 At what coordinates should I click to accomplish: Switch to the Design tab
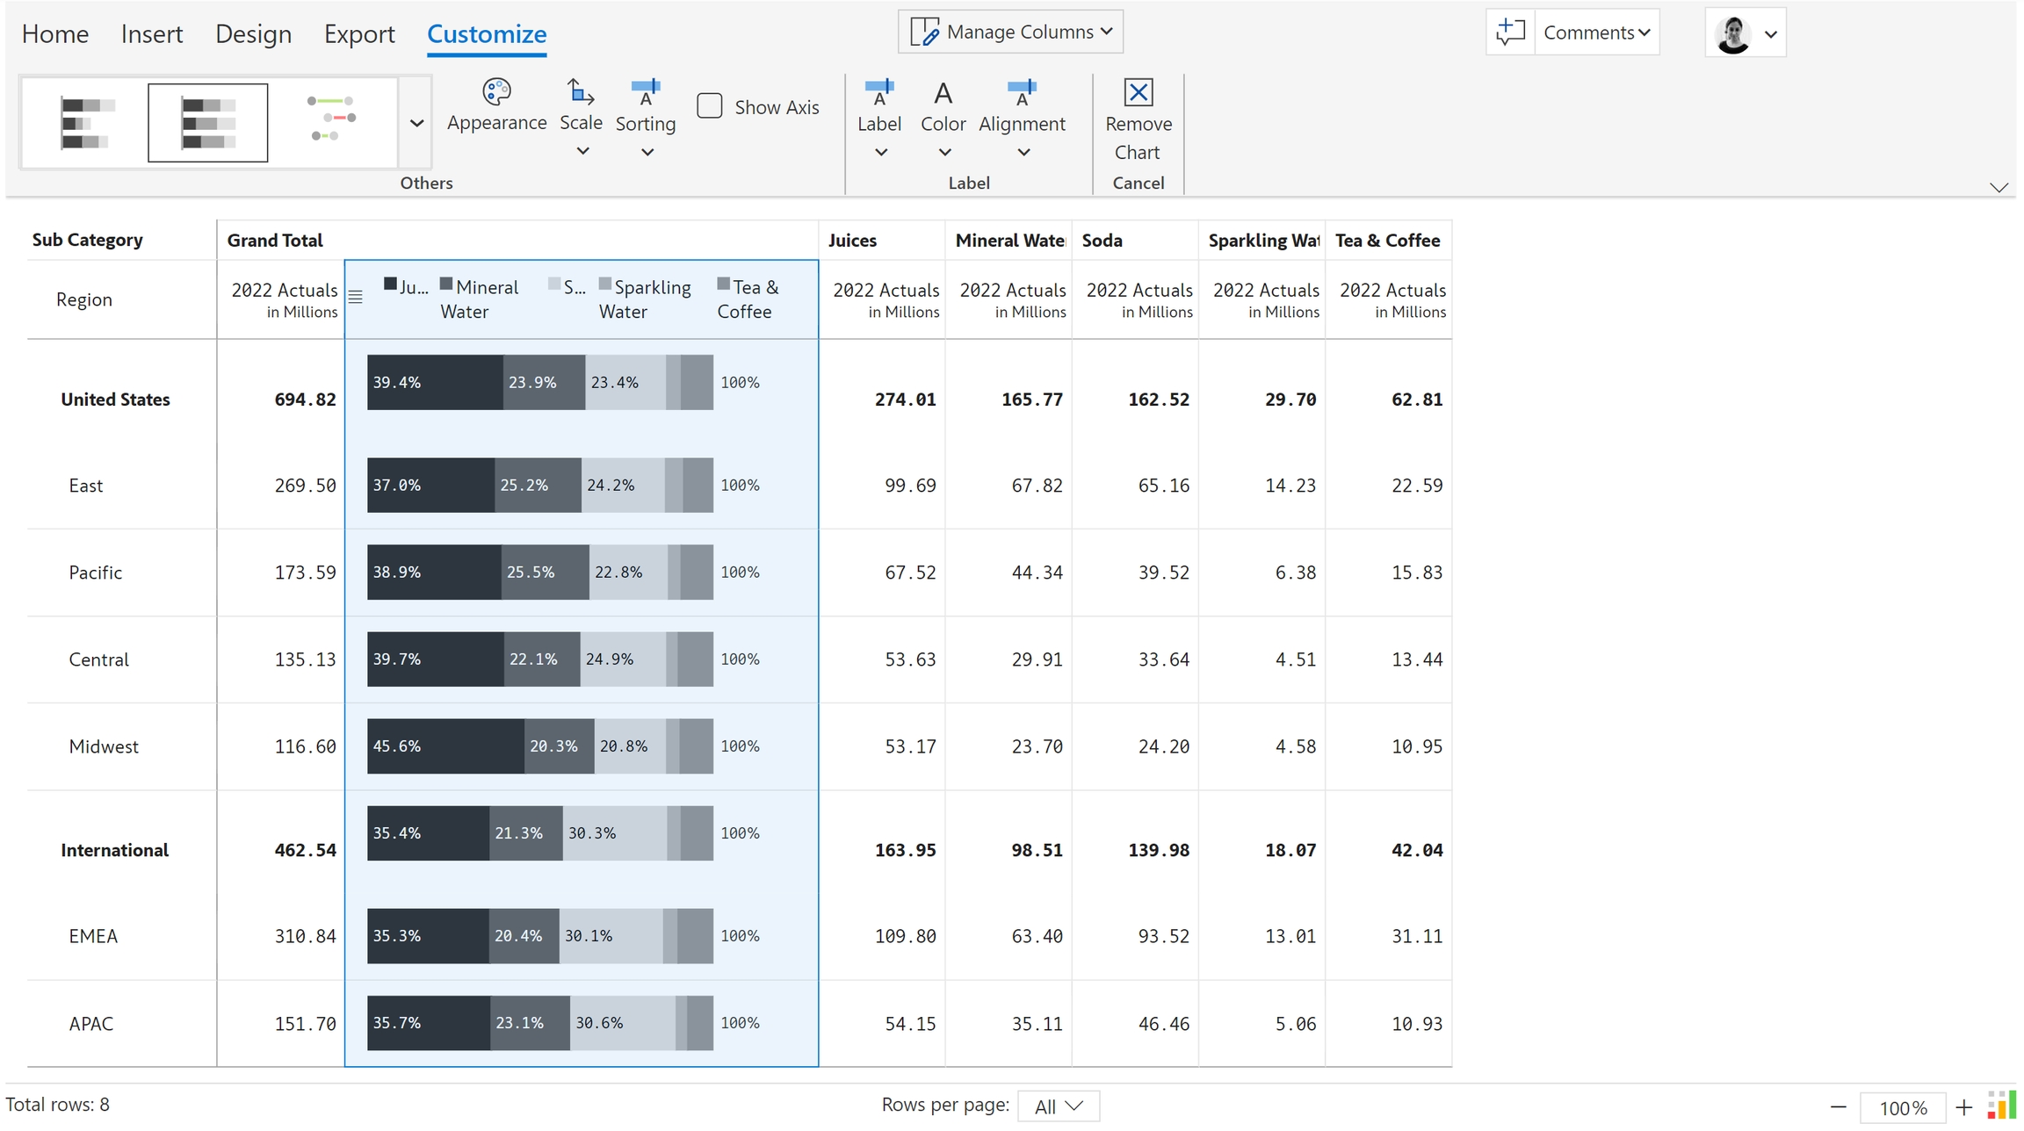pyautogui.click(x=253, y=34)
